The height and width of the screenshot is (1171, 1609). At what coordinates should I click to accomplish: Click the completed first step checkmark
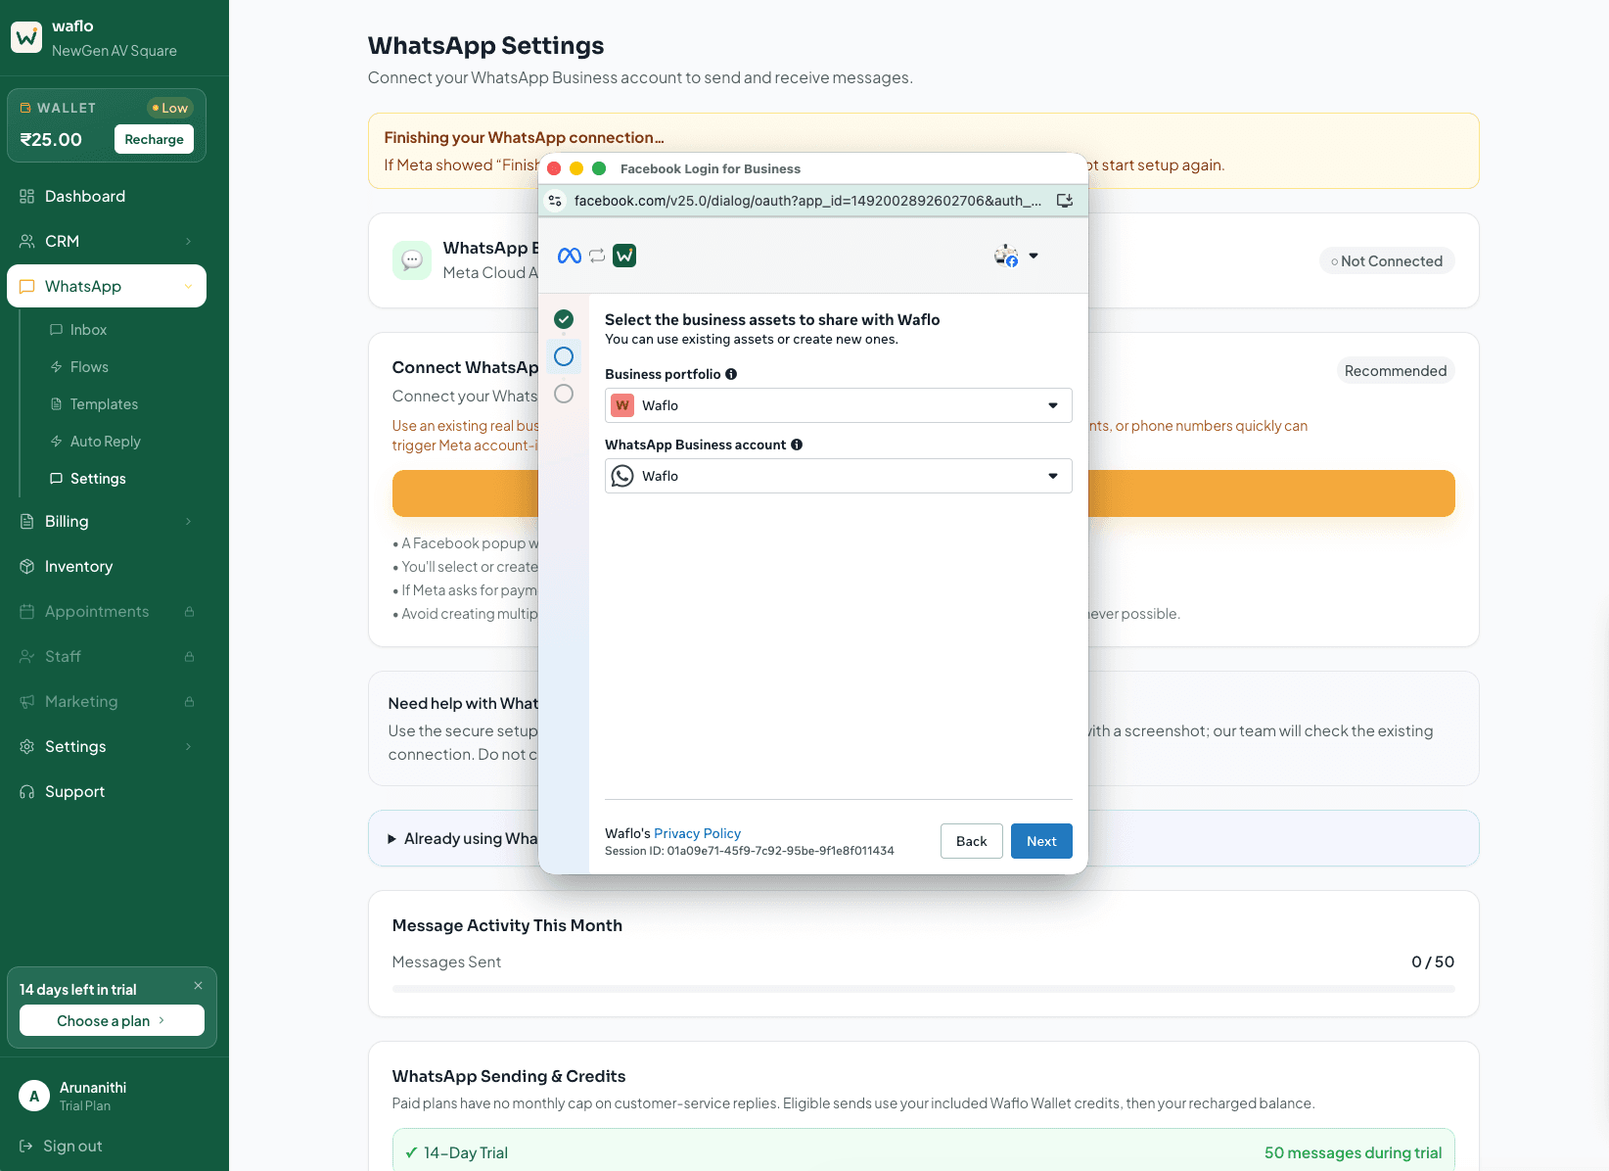click(x=564, y=319)
